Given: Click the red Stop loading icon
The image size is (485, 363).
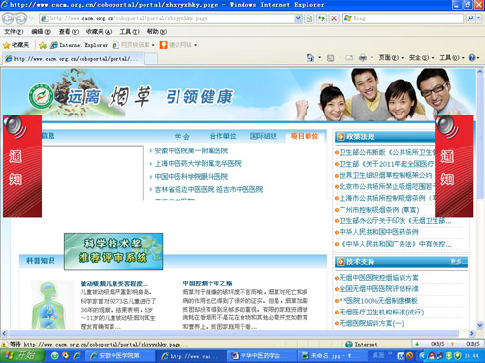Looking at the screenshot, I should coord(334,18).
